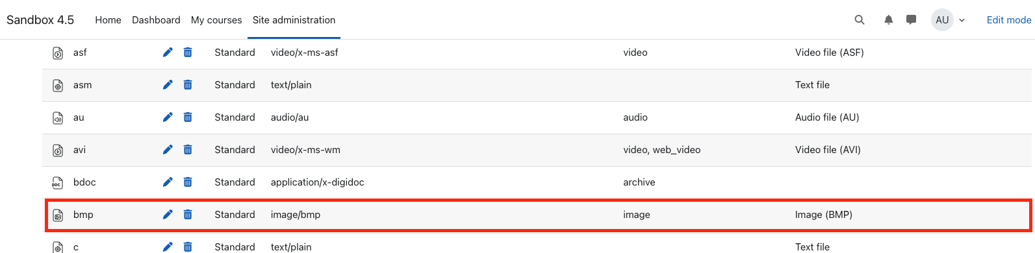Delete the bdoc file type

point(188,182)
